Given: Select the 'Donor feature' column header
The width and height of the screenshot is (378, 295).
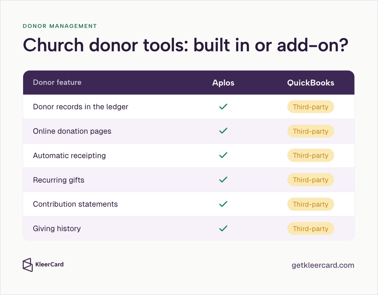Looking at the screenshot, I should click(57, 82).
